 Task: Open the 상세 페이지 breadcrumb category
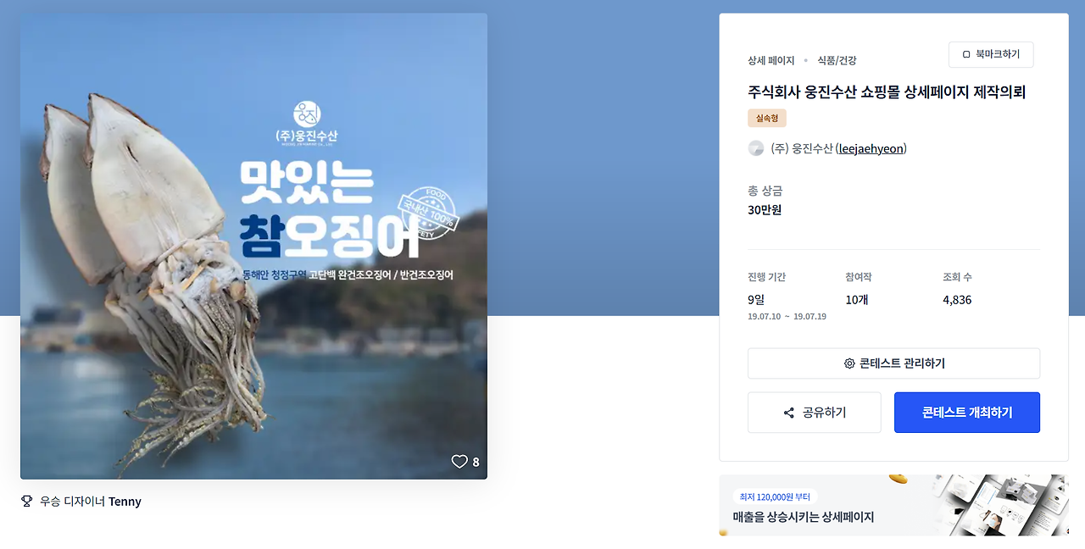point(771,60)
